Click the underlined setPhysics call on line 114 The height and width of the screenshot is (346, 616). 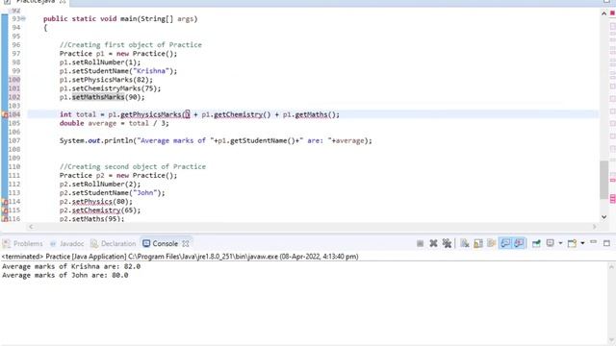tap(92, 202)
